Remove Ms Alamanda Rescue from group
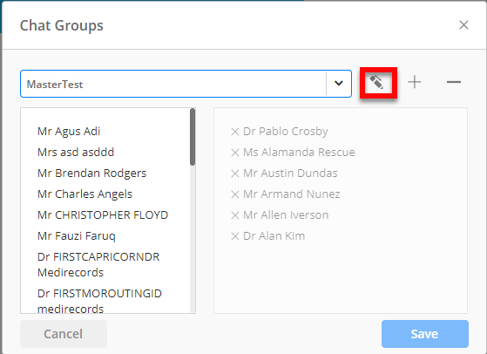 [x=235, y=153]
